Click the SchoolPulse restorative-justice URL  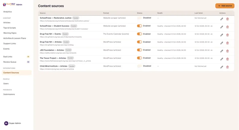click(64, 21)
